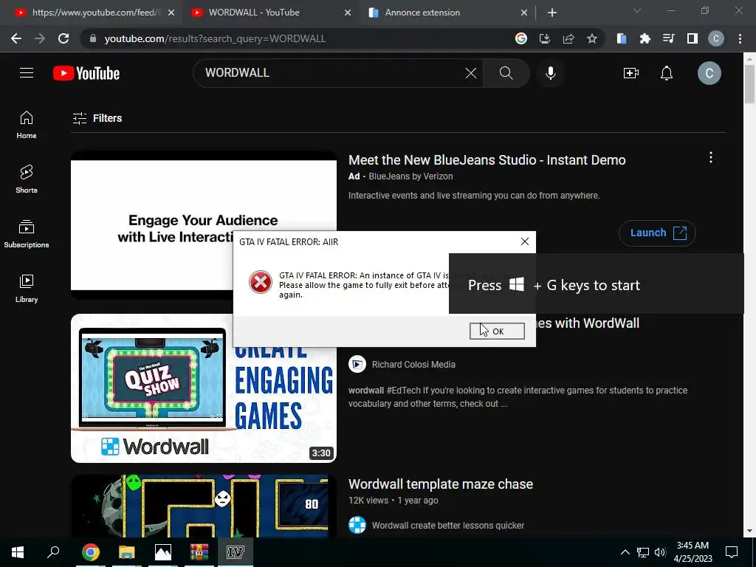Open the Wordwall template maze chase video
Screen dimensions: 756x567
441,484
